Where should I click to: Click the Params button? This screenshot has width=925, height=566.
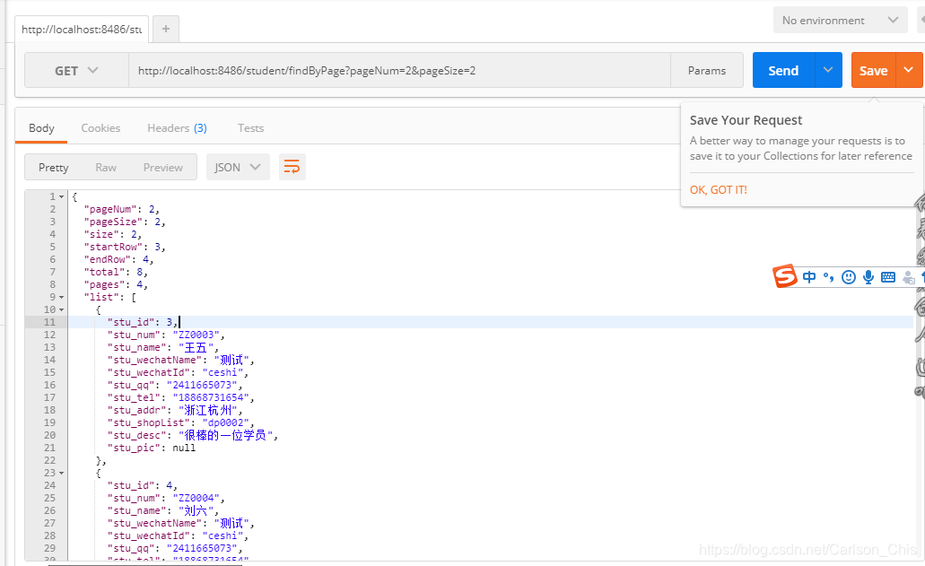pyautogui.click(x=707, y=70)
